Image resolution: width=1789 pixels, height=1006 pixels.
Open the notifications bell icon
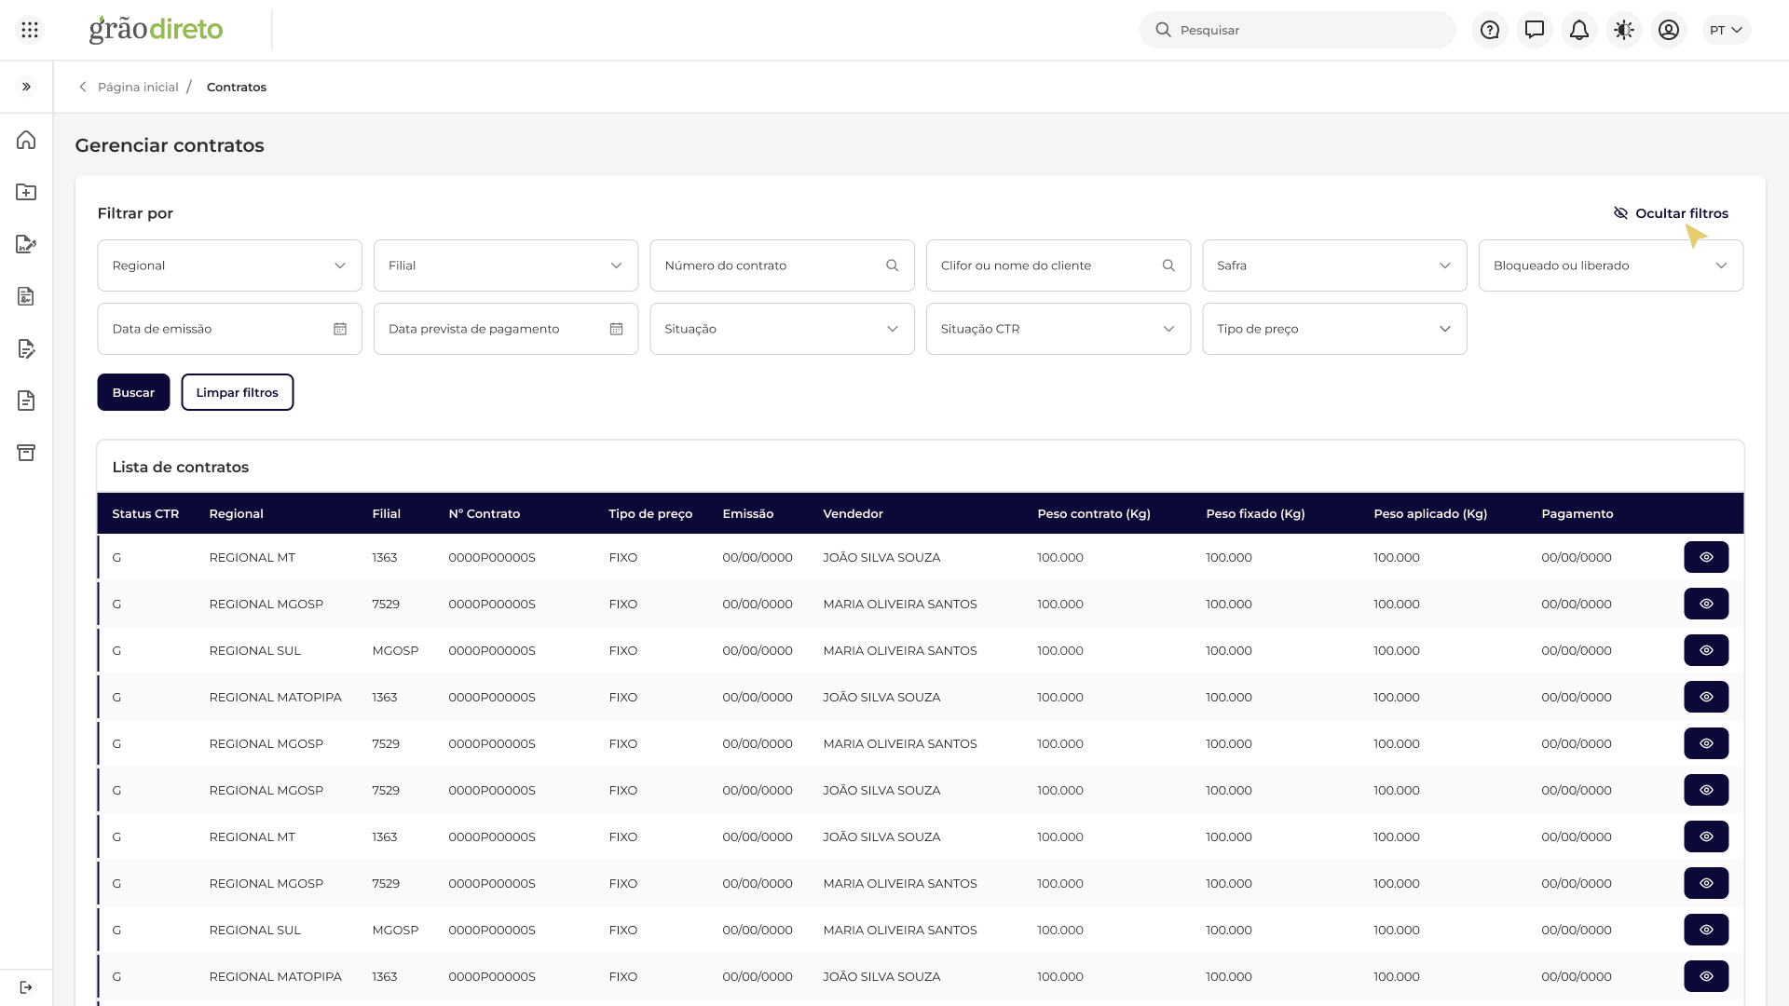click(x=1579, y=30)
